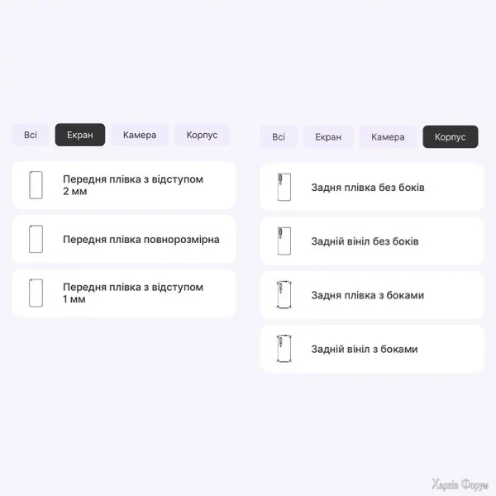Switch to the inactive light Екран tab
Screen dimensions: 496x496
tap(328, 137)
